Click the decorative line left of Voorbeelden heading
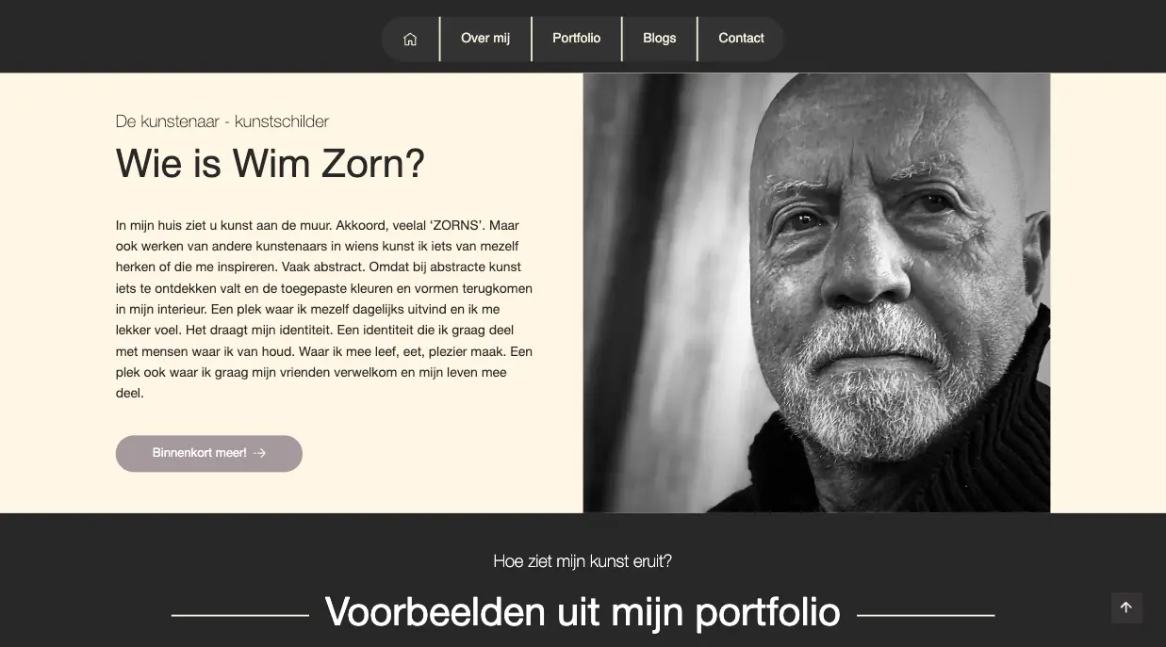The width and height of the screenshot is (1166, 647). 240,615
